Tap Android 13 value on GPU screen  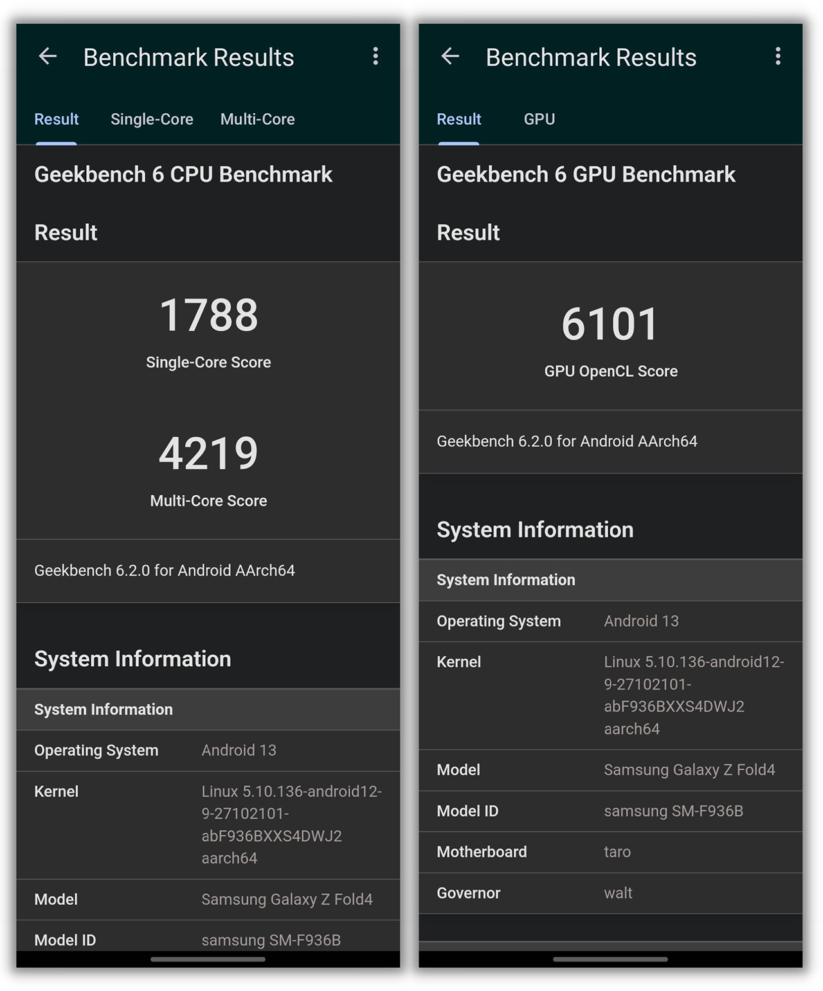(x=641, y=621)
